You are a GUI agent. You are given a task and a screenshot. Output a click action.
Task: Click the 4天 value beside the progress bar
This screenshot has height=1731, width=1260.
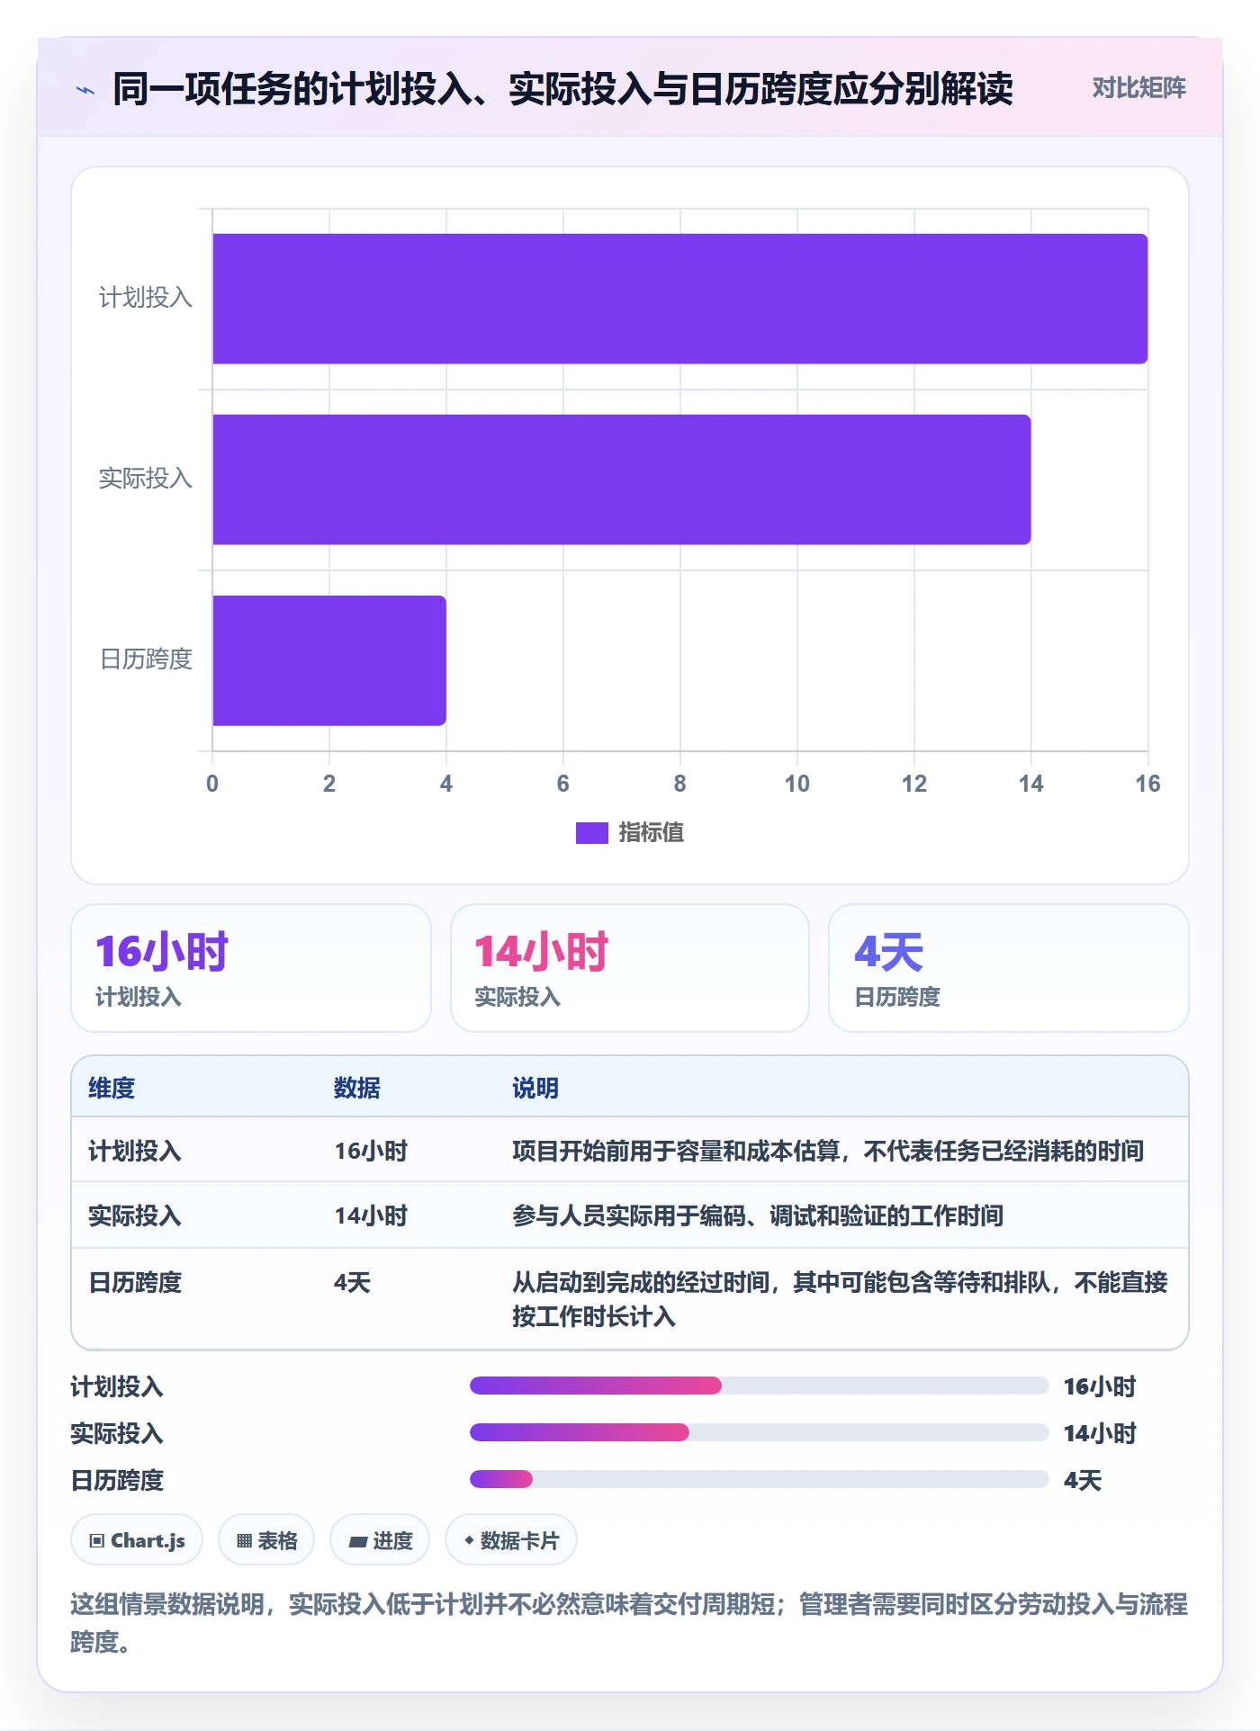click(1083, 1480)
